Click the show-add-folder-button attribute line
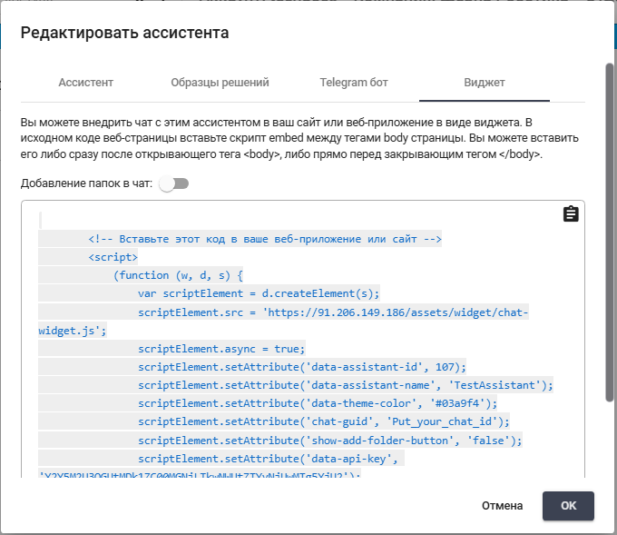The width and height of the screenshot is (617, 535). tap(329, 441)
